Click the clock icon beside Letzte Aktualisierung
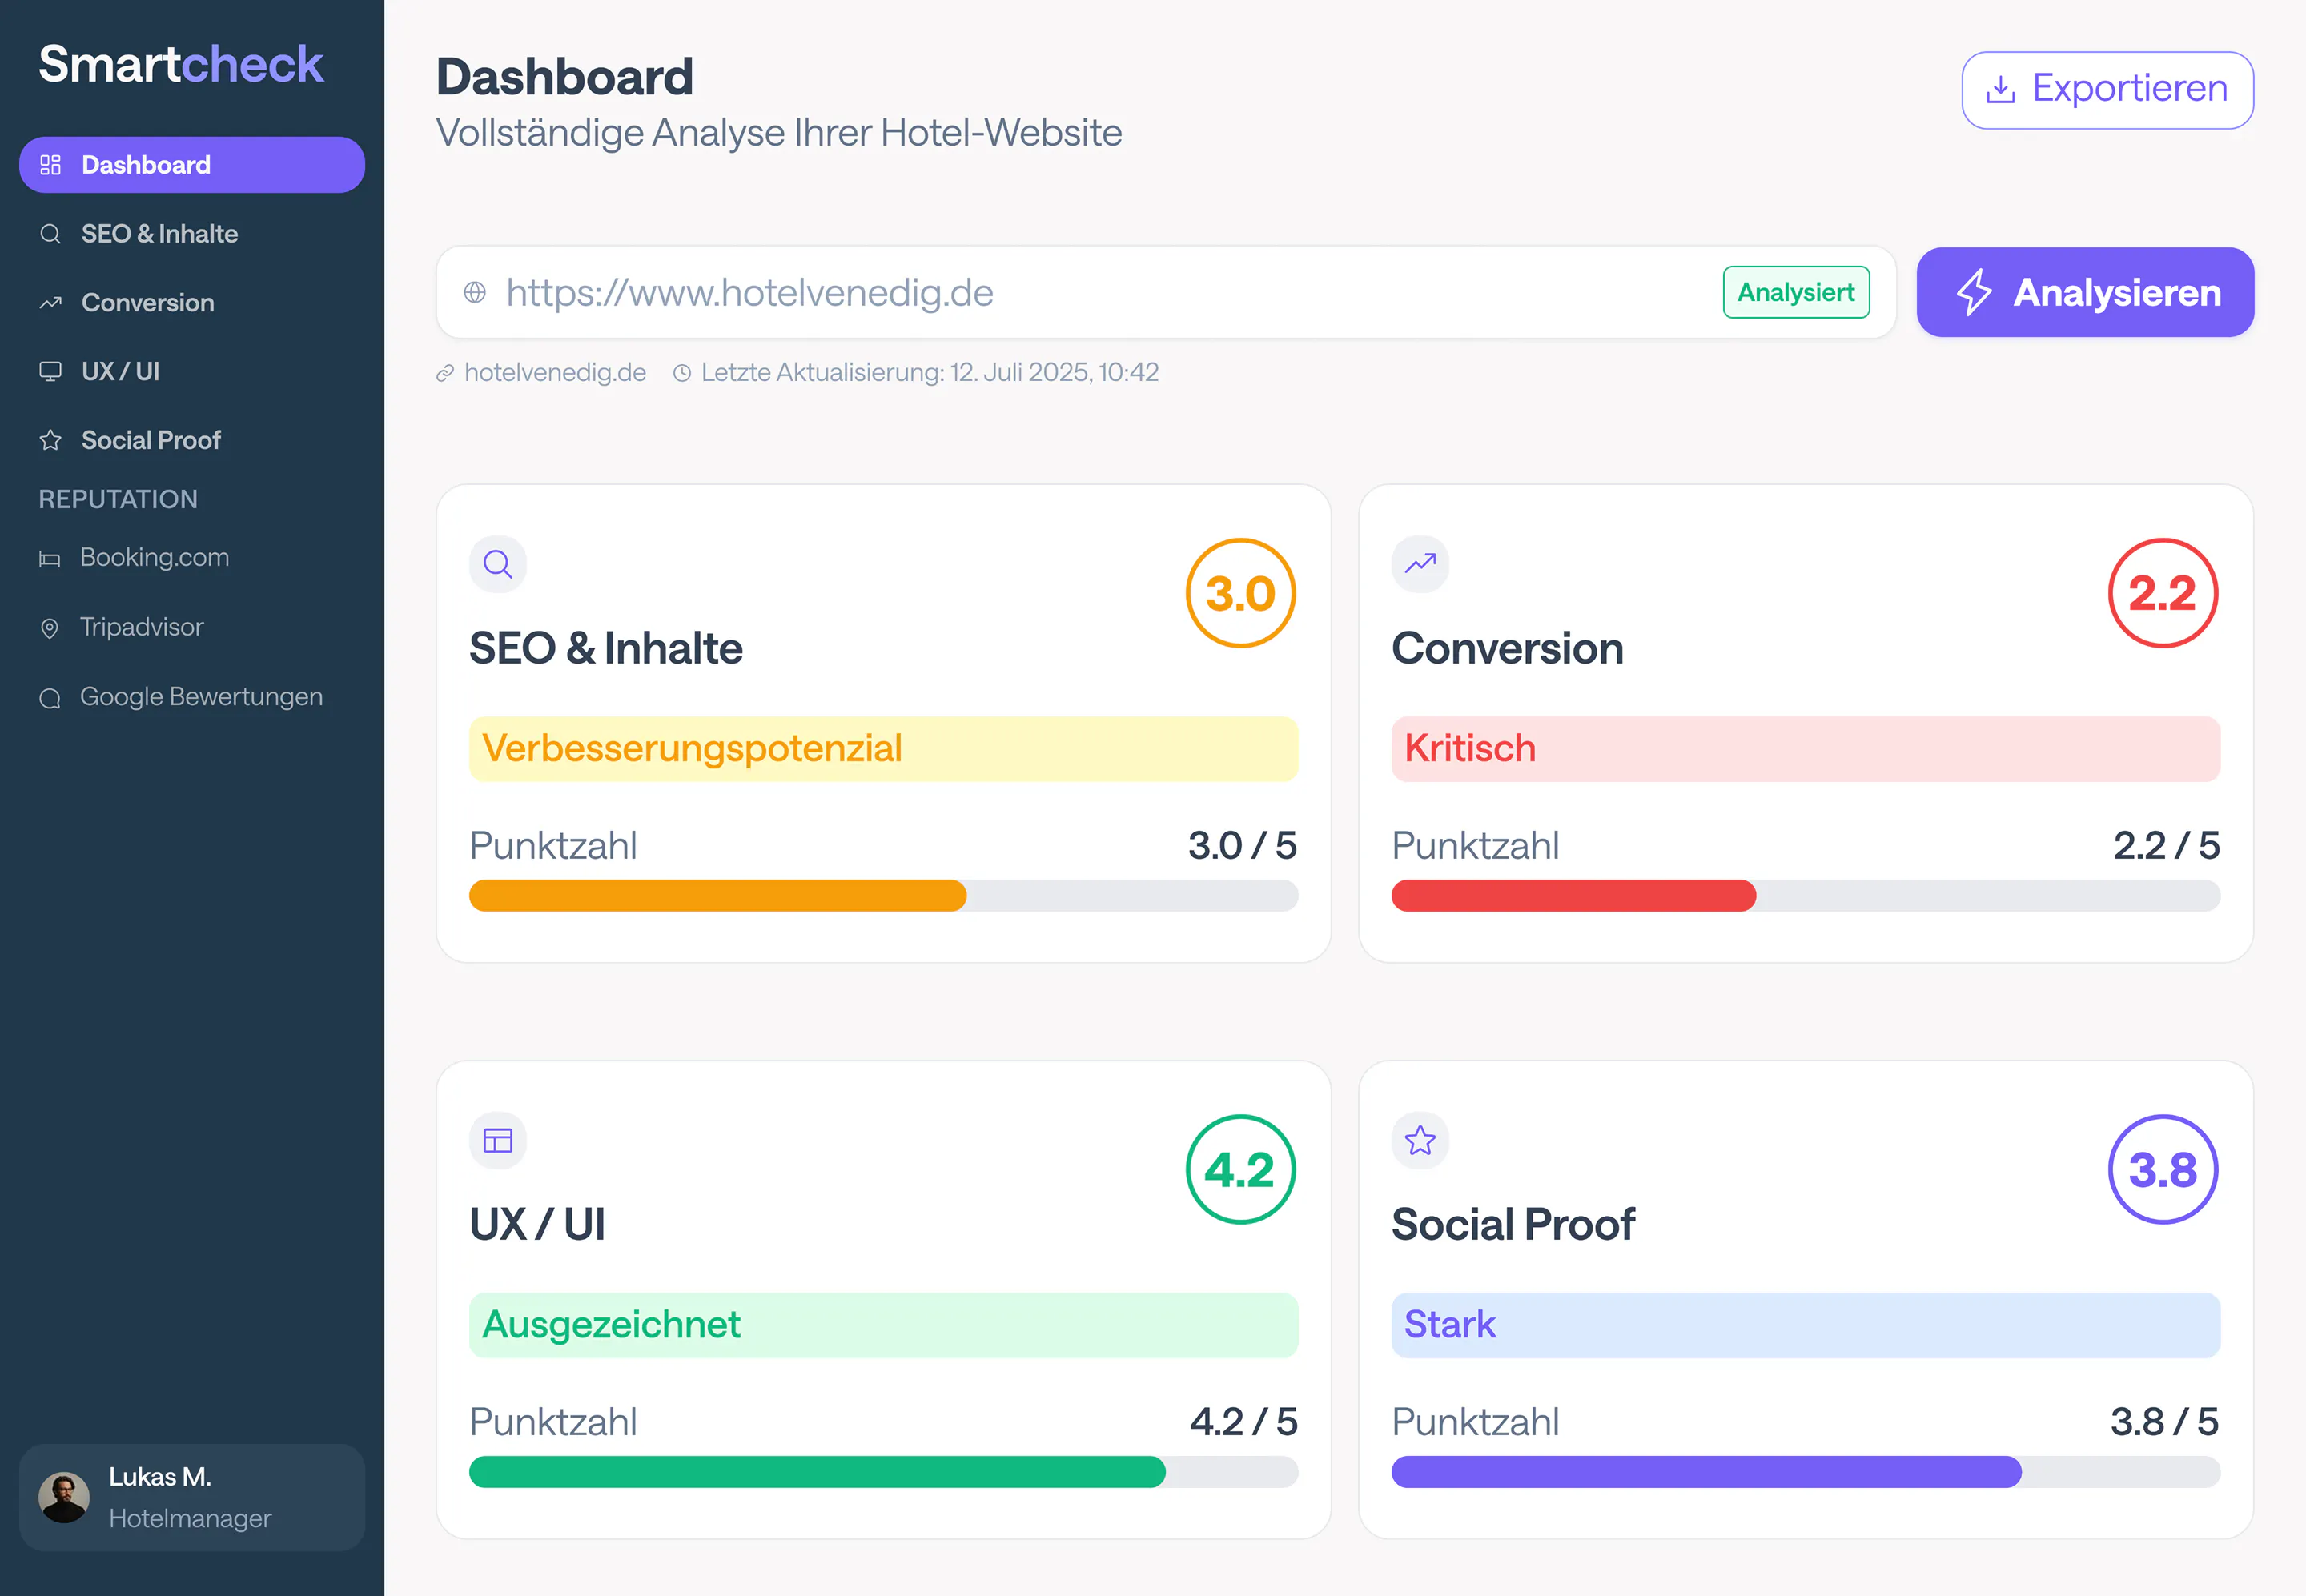 (x=682, y=373)
